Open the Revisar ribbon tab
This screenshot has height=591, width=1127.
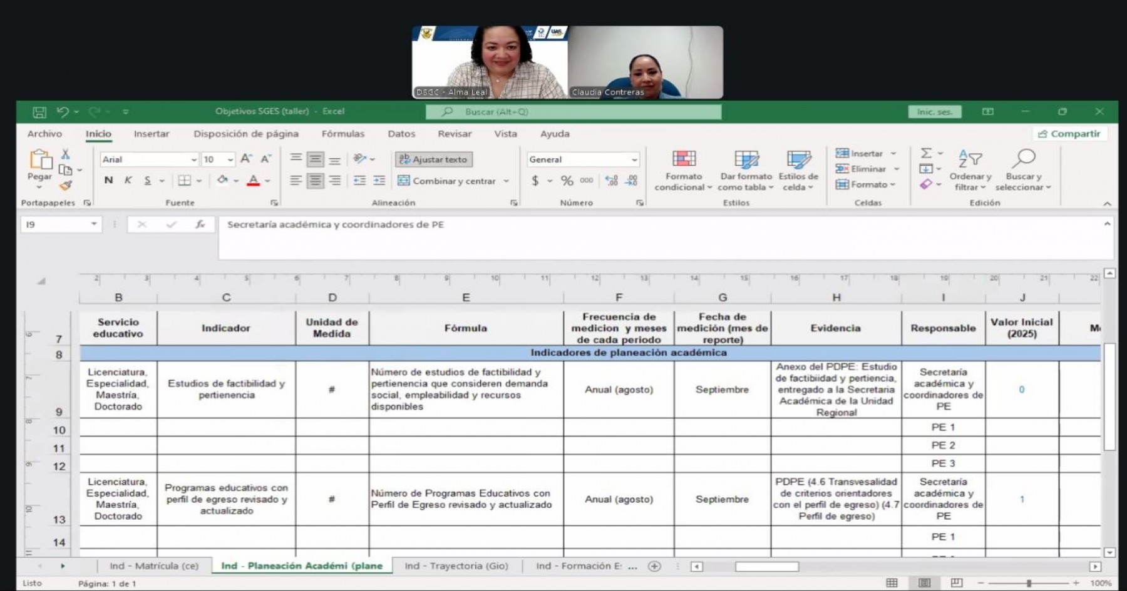(x=454, y=133)
